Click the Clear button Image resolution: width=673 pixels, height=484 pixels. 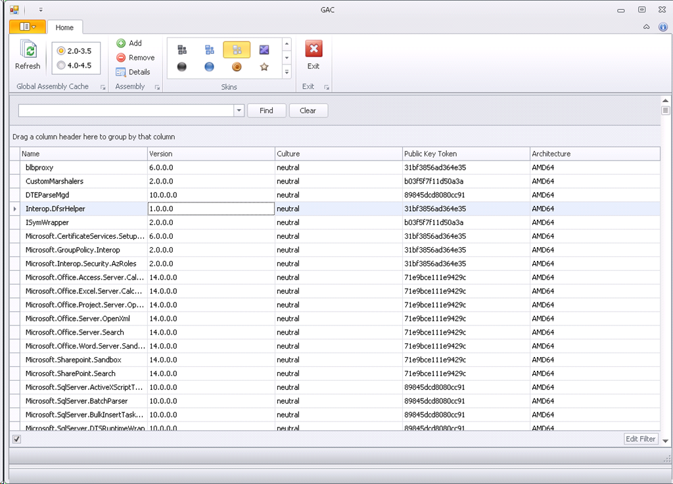308,110
